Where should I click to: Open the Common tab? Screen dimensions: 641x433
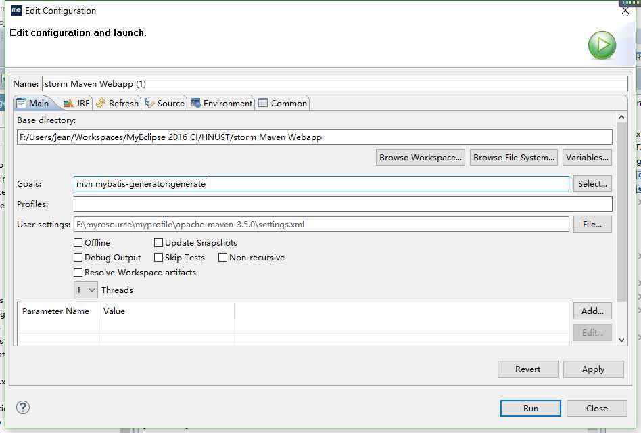pyautogui.click(x=283, y=104)
